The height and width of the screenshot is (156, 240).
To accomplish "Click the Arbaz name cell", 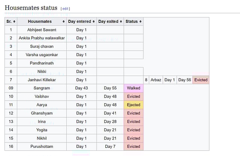I will pos(156,80).
